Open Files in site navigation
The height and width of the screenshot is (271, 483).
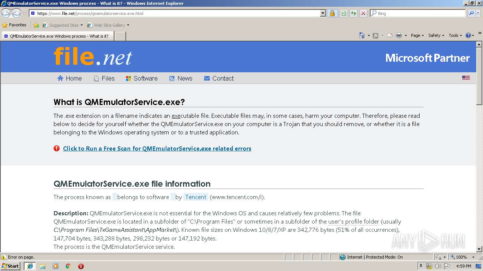(x=104, y=78)
